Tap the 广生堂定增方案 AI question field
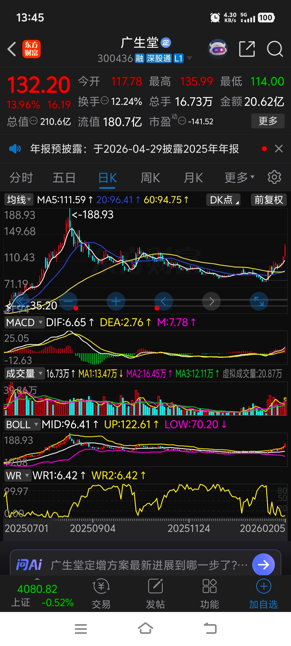This screenshot has width=291, height=646. (x=149, y=565)
